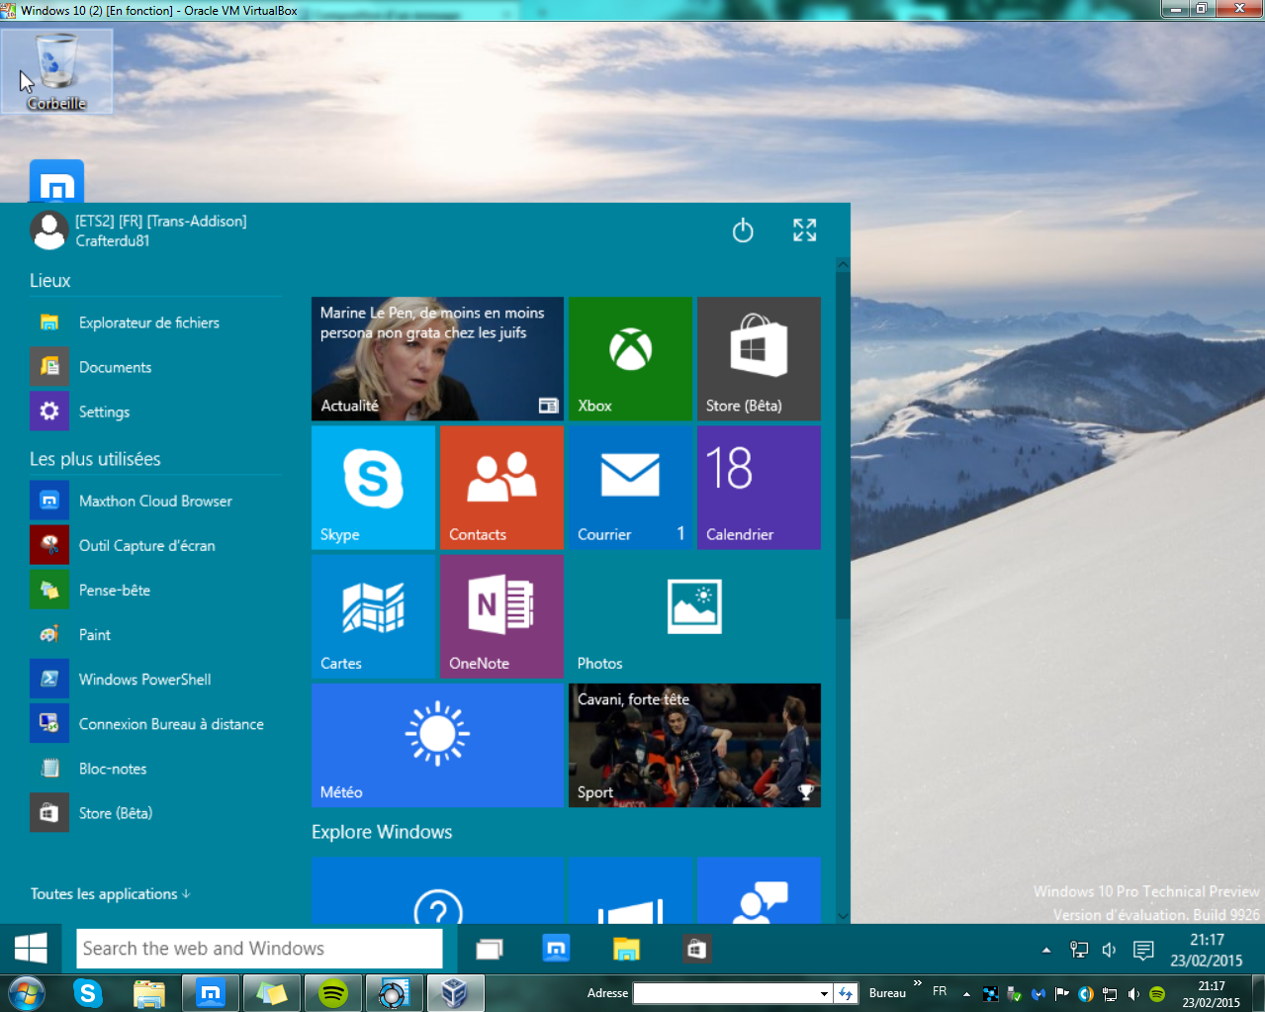Click the Windows 10 taskbar clock
This screenshot has width=1265, height=1012.
click(1207, 950)
